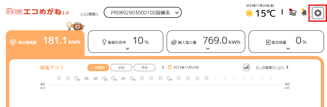Open the PRD892903000100設備名 dropdown

143,12
